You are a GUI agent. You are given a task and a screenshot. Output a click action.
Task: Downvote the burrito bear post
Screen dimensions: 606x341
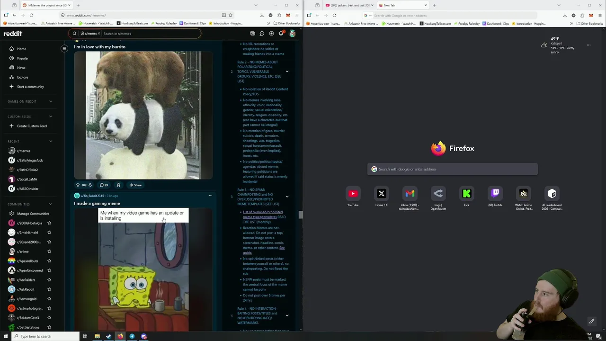point(90,185)
